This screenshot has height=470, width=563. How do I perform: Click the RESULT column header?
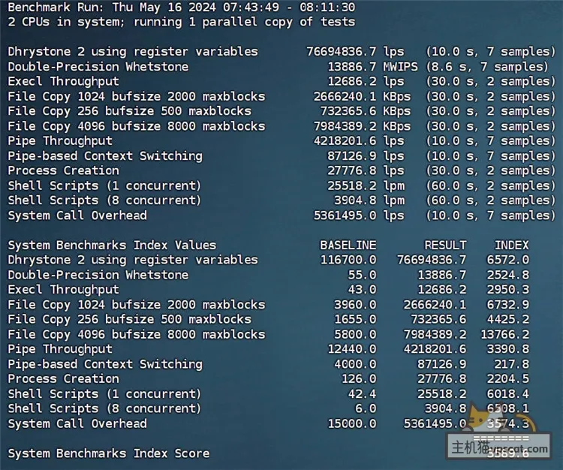point(445,245)
